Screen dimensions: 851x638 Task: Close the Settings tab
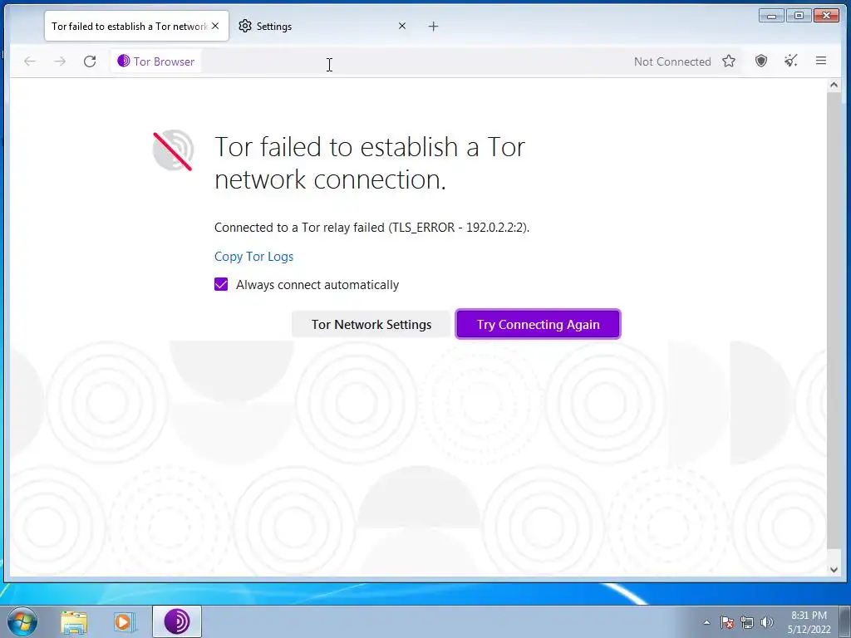click(x=402, y=26)
